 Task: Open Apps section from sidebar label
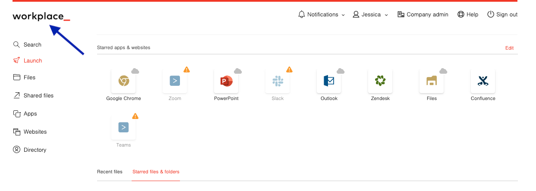(30, 113)
